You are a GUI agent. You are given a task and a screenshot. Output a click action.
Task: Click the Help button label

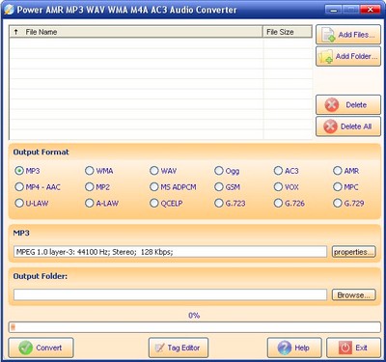[x=302, y=348]
